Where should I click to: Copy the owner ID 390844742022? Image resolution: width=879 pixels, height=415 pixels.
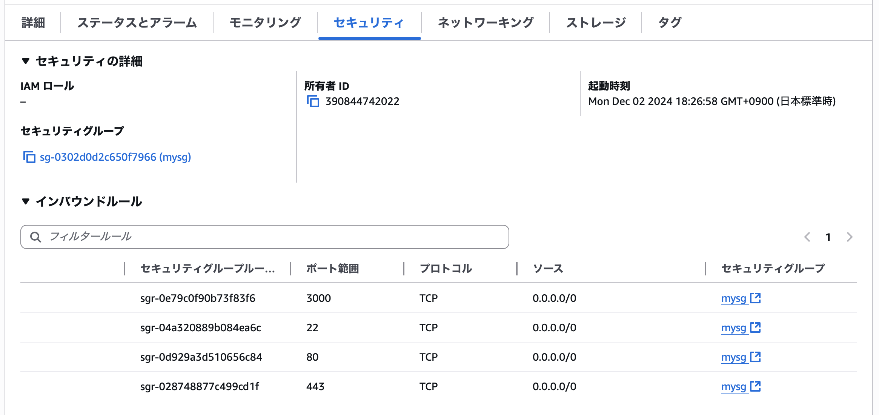coord(313,101)
